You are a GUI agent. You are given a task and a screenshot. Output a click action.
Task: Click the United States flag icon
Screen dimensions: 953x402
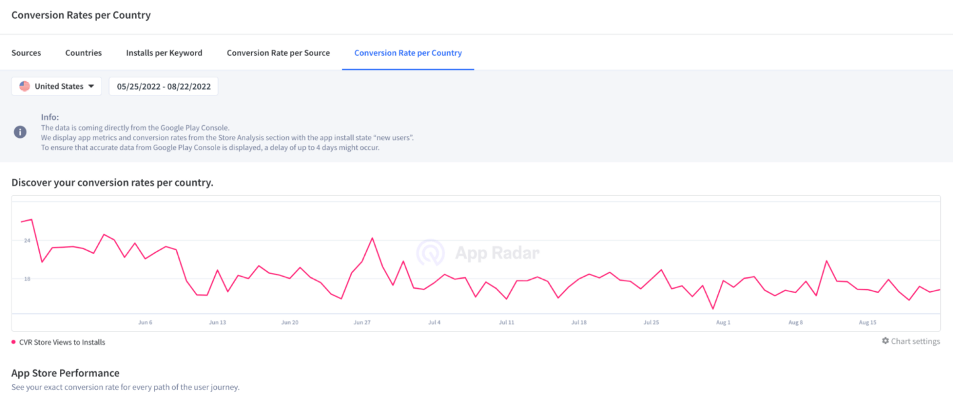[24, 86]
